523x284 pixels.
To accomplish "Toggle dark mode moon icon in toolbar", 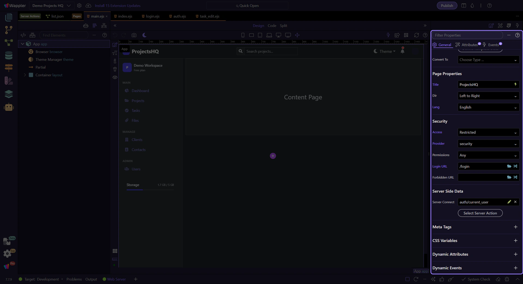I will (x=145, y=35).
